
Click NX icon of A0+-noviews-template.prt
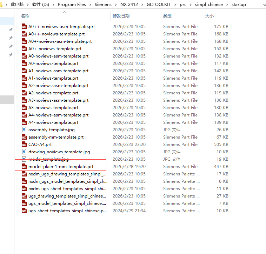(24, 49)
